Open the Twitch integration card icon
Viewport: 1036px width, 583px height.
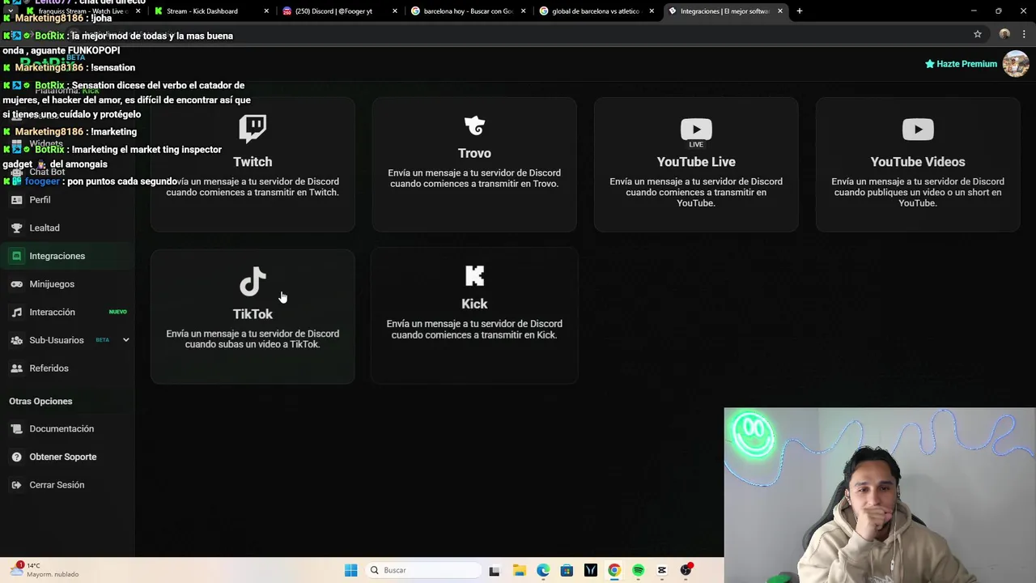pos(253,129)
